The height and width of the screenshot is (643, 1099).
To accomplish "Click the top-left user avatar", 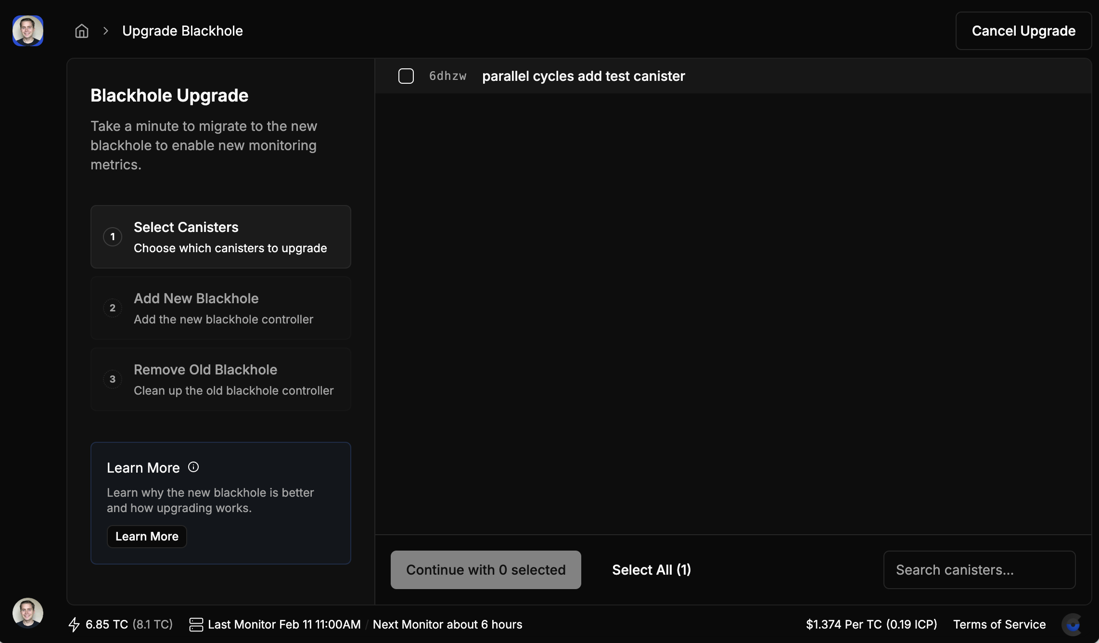I will coord(28,31).
